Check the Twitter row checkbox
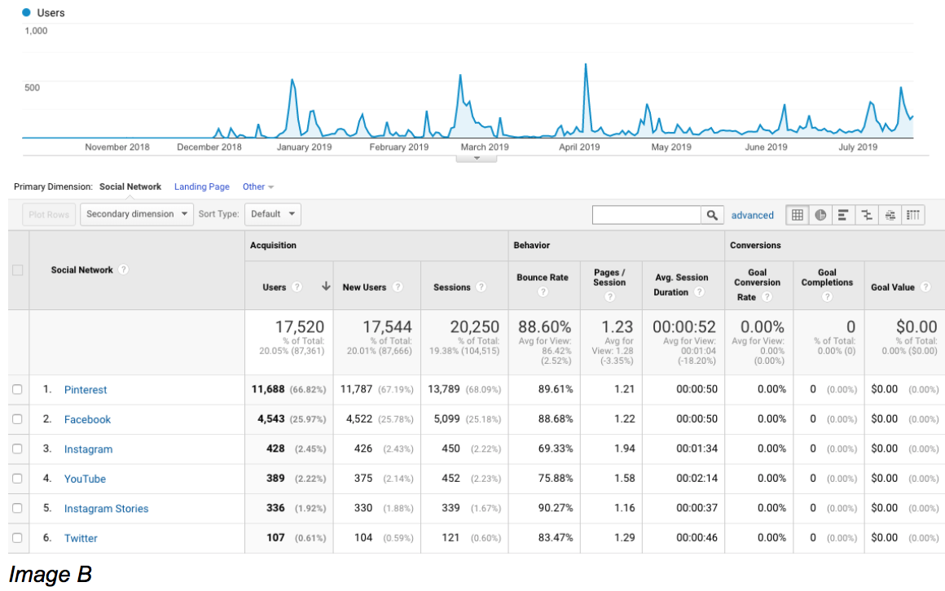 (17, 537)
